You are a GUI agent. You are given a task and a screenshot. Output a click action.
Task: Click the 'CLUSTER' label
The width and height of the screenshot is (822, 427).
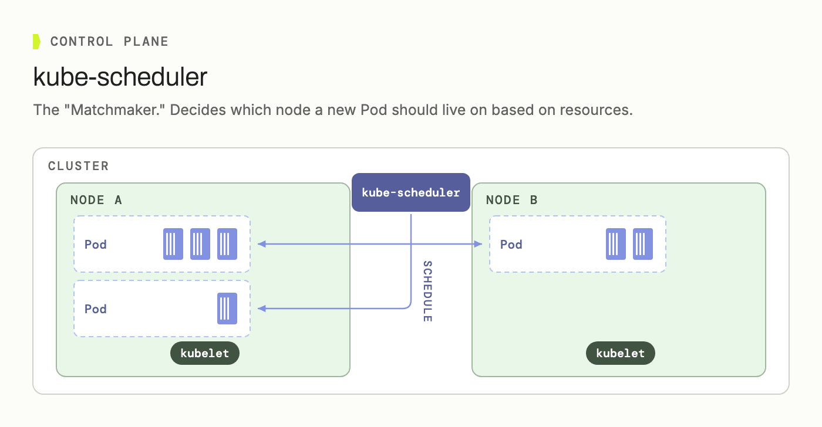(x=79, y=166)
